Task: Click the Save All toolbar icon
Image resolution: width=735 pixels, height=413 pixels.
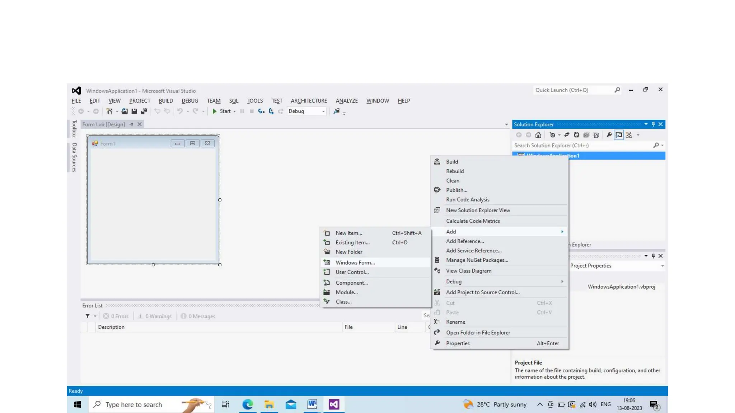Action: (x=144, y=111)
